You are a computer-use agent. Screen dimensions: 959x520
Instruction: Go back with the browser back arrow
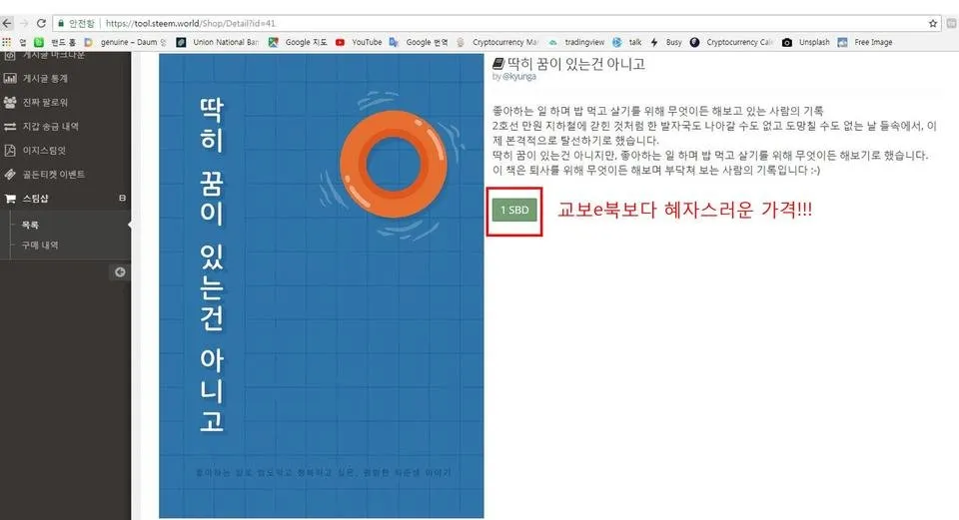(x=7, y=23)
